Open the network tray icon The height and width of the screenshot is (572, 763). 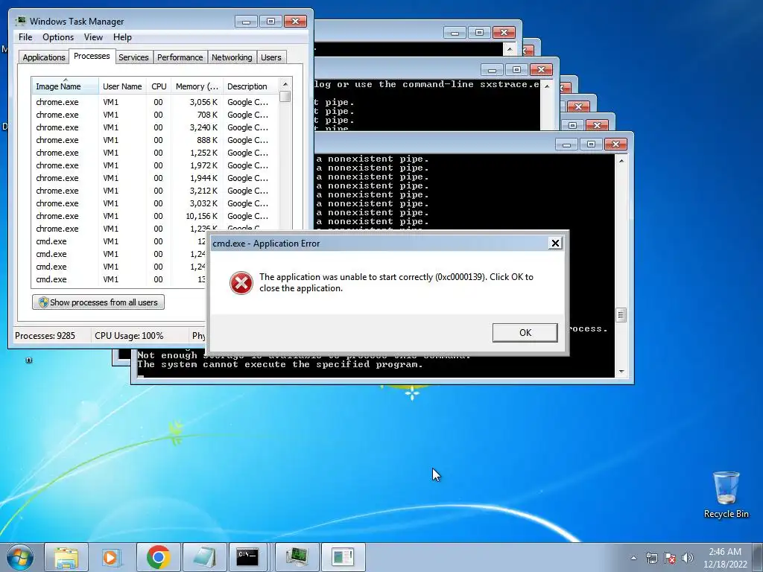pos(651,558)
